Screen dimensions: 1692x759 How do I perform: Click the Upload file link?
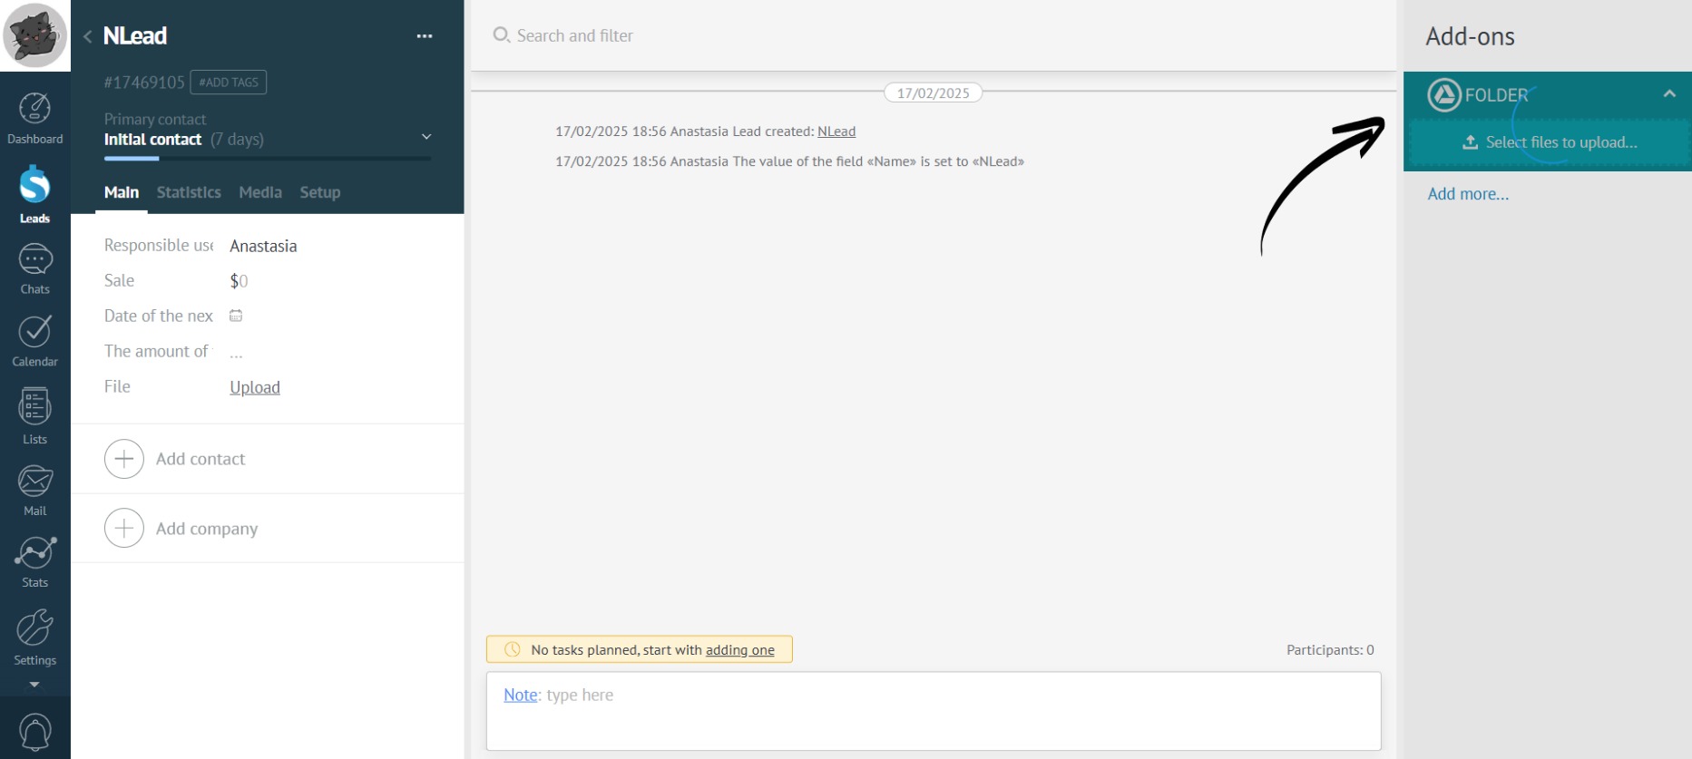click(x=254, y=387)
